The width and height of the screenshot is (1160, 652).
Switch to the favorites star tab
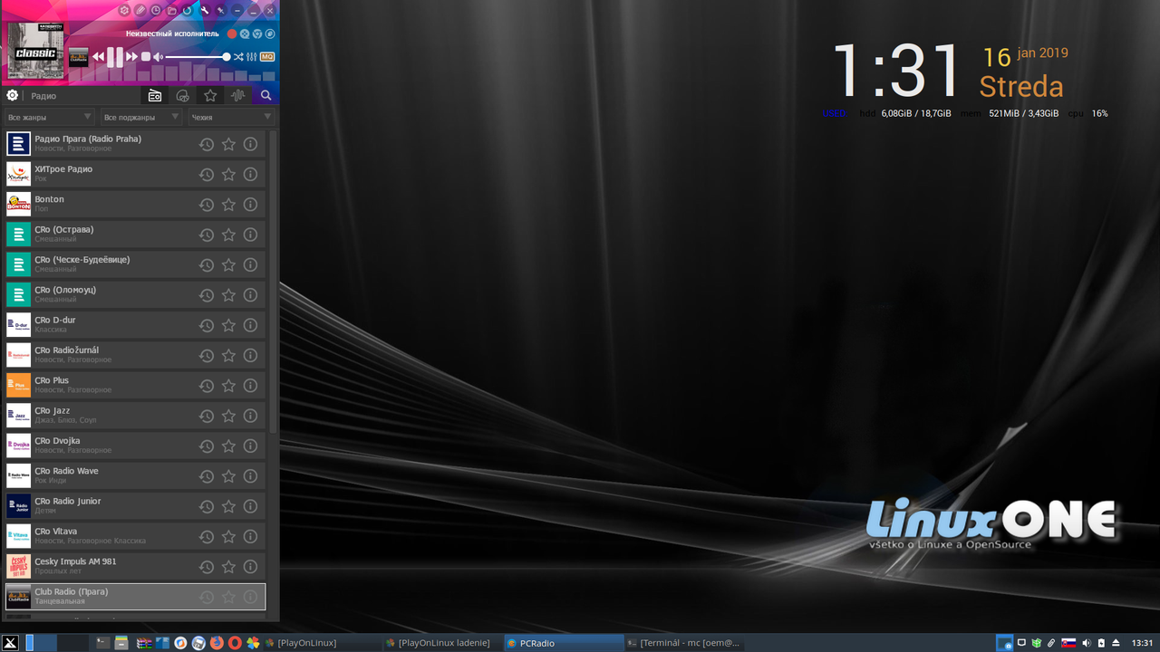pyautogui.click(x=210, y=95)
